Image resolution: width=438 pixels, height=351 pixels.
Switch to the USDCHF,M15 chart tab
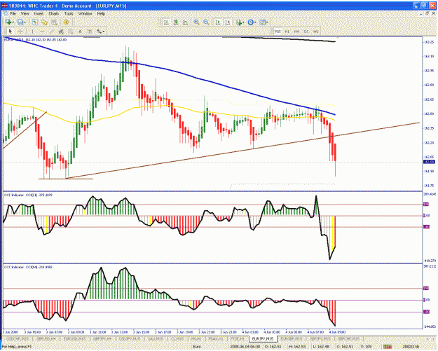(x=18, y=339)
